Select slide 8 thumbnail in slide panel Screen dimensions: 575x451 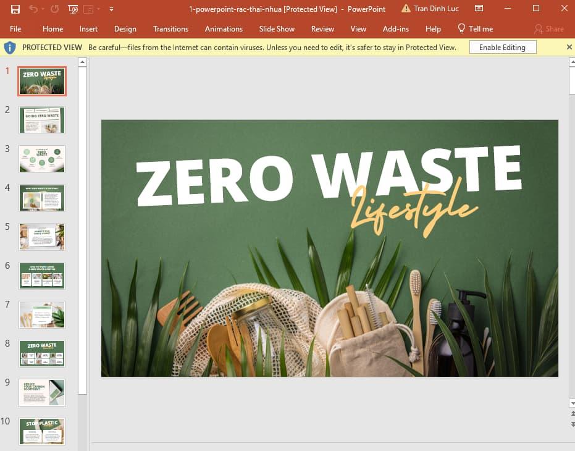42,353
